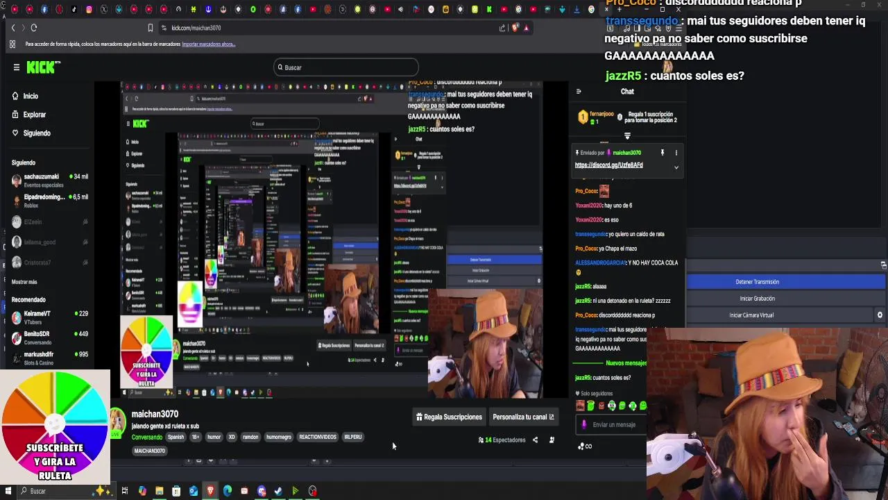Select the humornegro tag
The height and width of the screenshot is (500, 888).
click(279, 437)
